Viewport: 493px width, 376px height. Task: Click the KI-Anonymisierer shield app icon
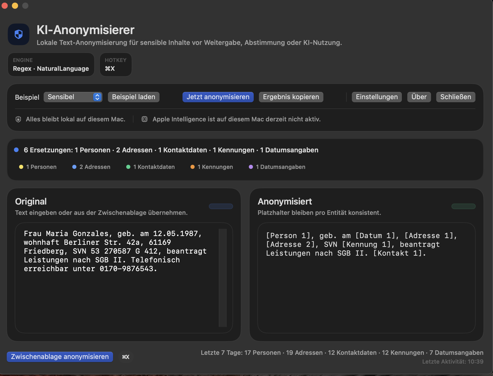coord(19,34)
